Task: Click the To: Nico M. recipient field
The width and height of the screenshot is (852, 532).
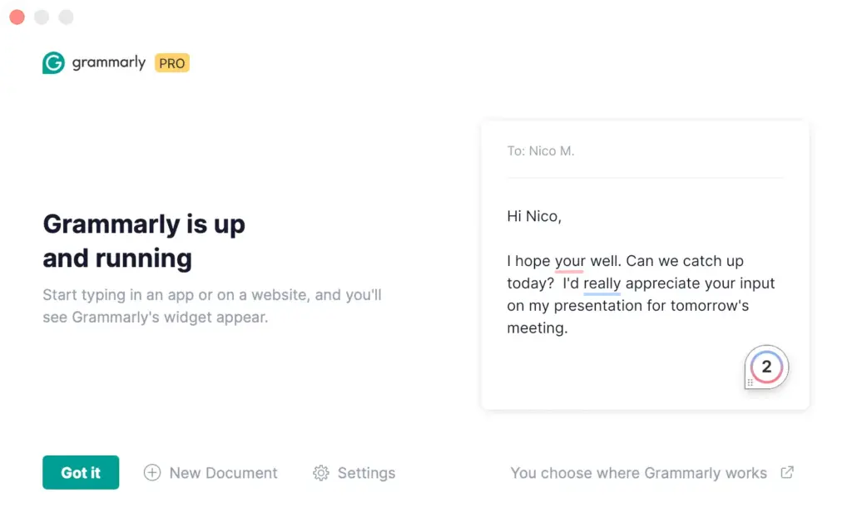Action: 541,151
